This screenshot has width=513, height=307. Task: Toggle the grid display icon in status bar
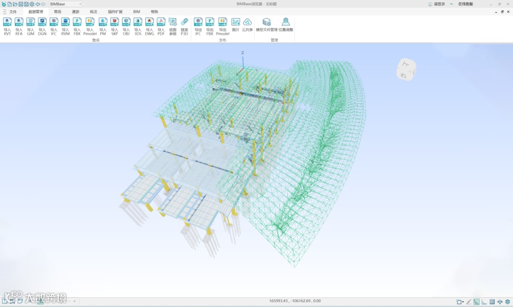click(492, 302)
